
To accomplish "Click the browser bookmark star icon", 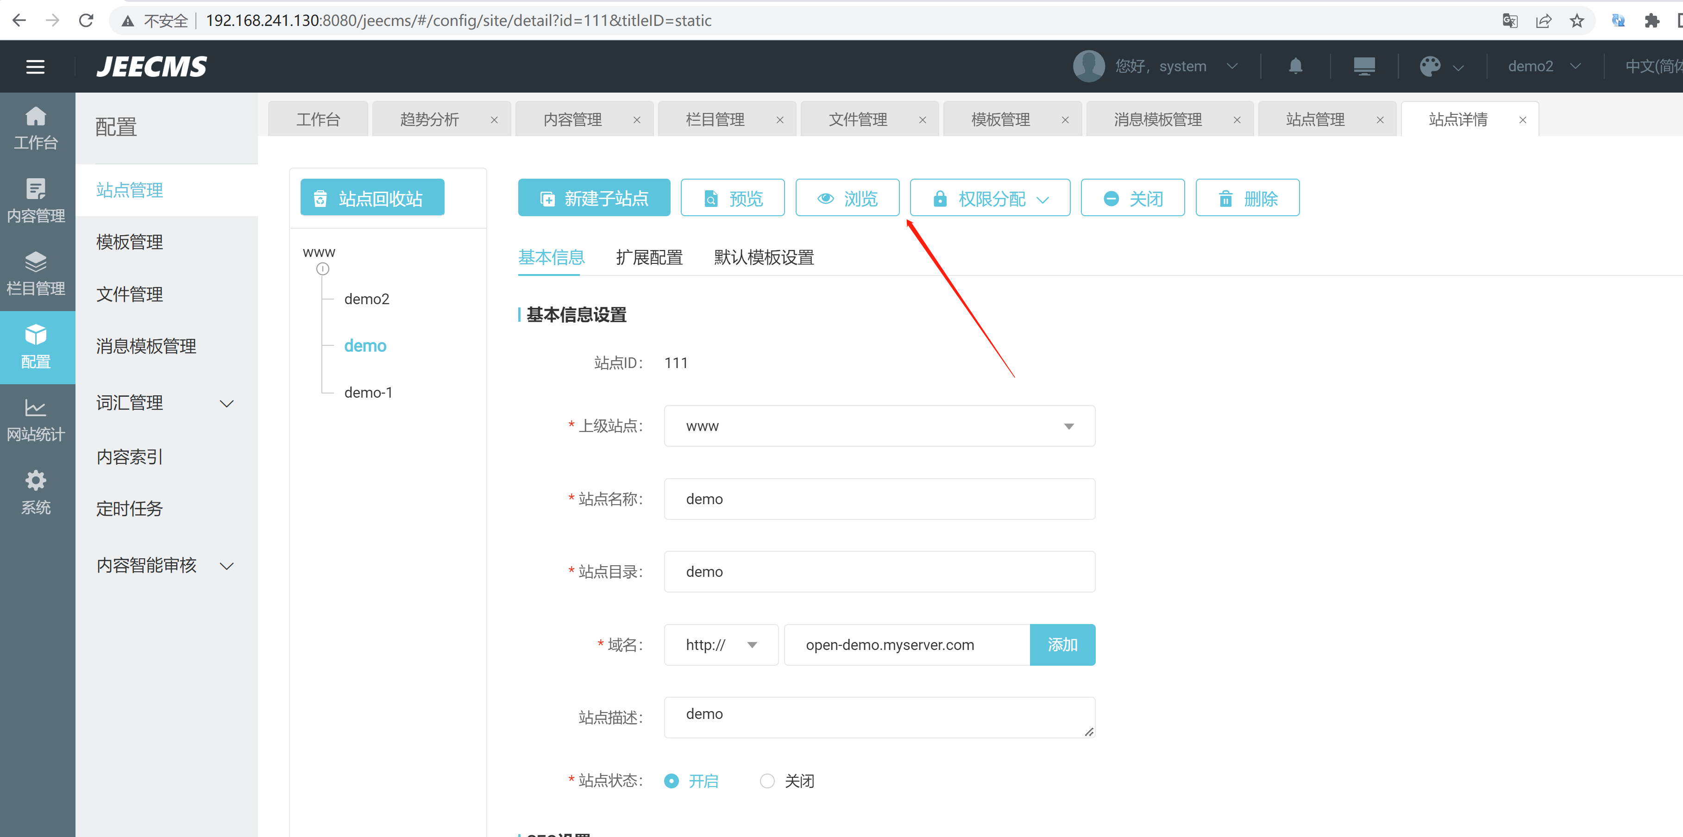I will pyautogui.click(x=1576, y=21).
